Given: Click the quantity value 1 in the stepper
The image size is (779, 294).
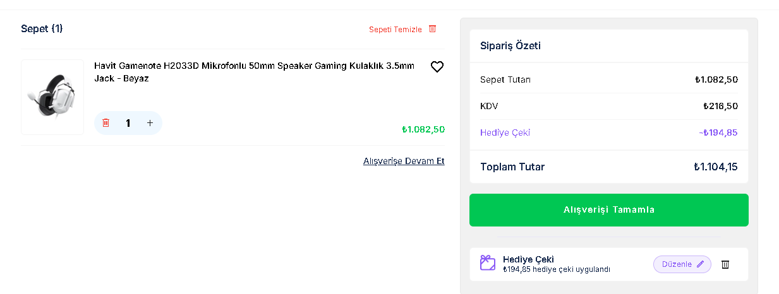Looking at the screenshot, I should 128,123.
